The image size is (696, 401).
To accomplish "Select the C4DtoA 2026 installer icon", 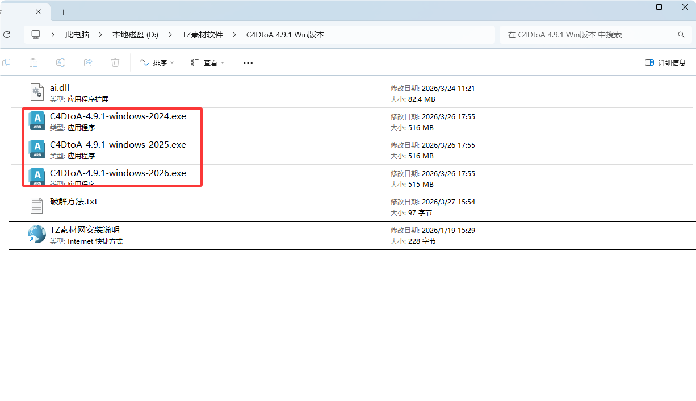I will pyautogui.click(x=37, y=177).
